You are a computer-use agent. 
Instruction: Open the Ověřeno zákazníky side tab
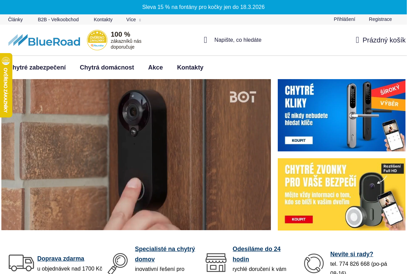[6, 85]
